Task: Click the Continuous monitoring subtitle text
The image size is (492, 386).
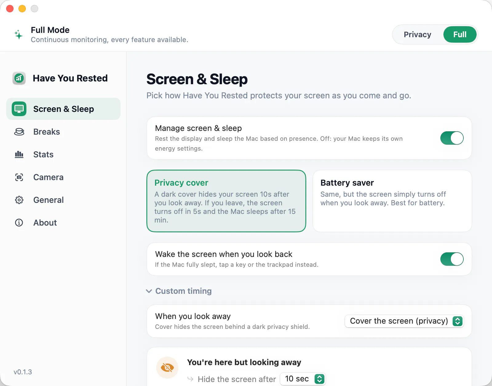Action: click(x=109, y=40)
